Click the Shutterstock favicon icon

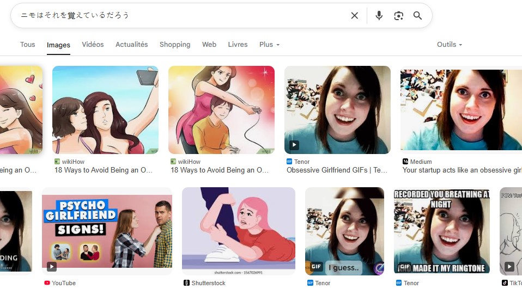coord(186,283)
